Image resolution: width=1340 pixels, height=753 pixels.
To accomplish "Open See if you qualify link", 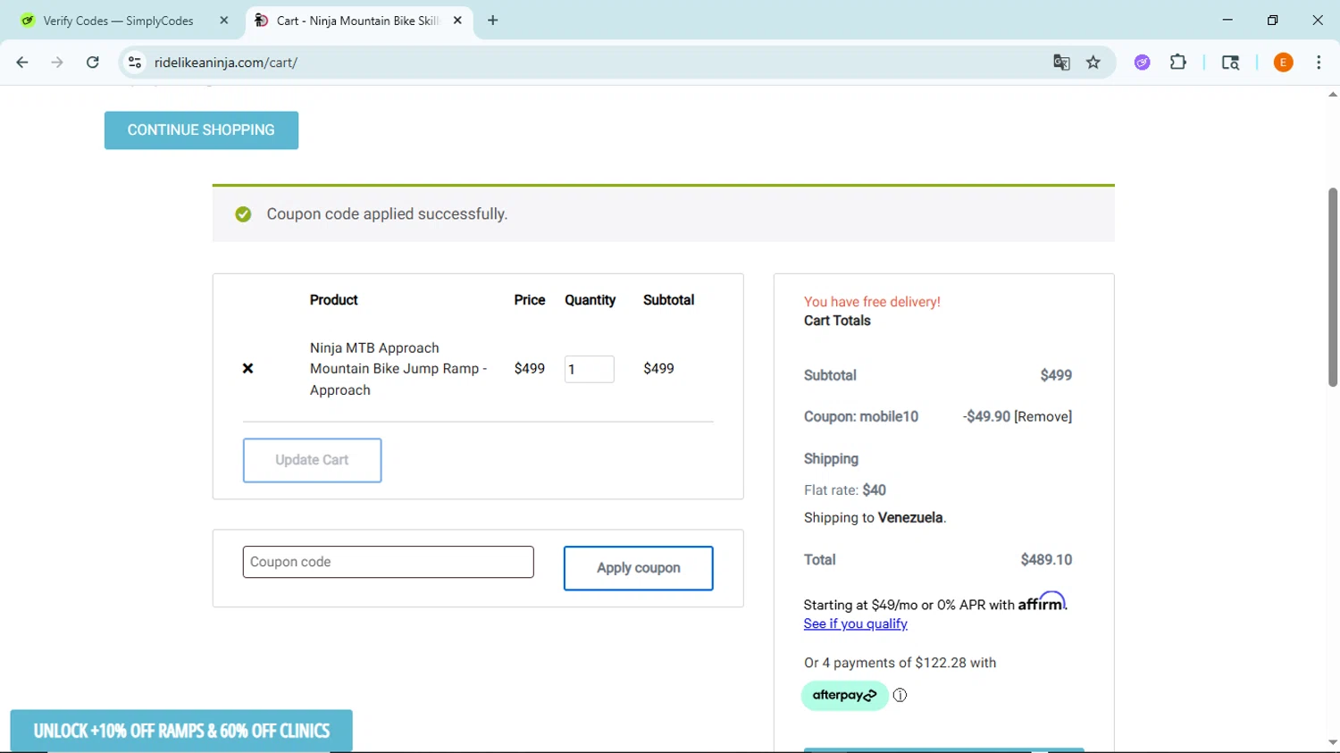I will pyautogui.click(x=855, y=624).
